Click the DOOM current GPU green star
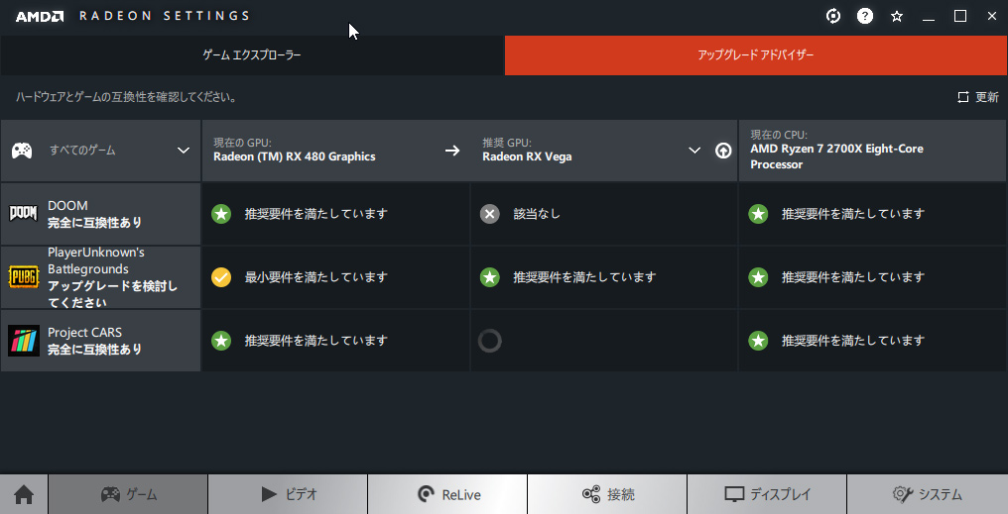This screenshot has height=514, width=1008. pos(221,214)
